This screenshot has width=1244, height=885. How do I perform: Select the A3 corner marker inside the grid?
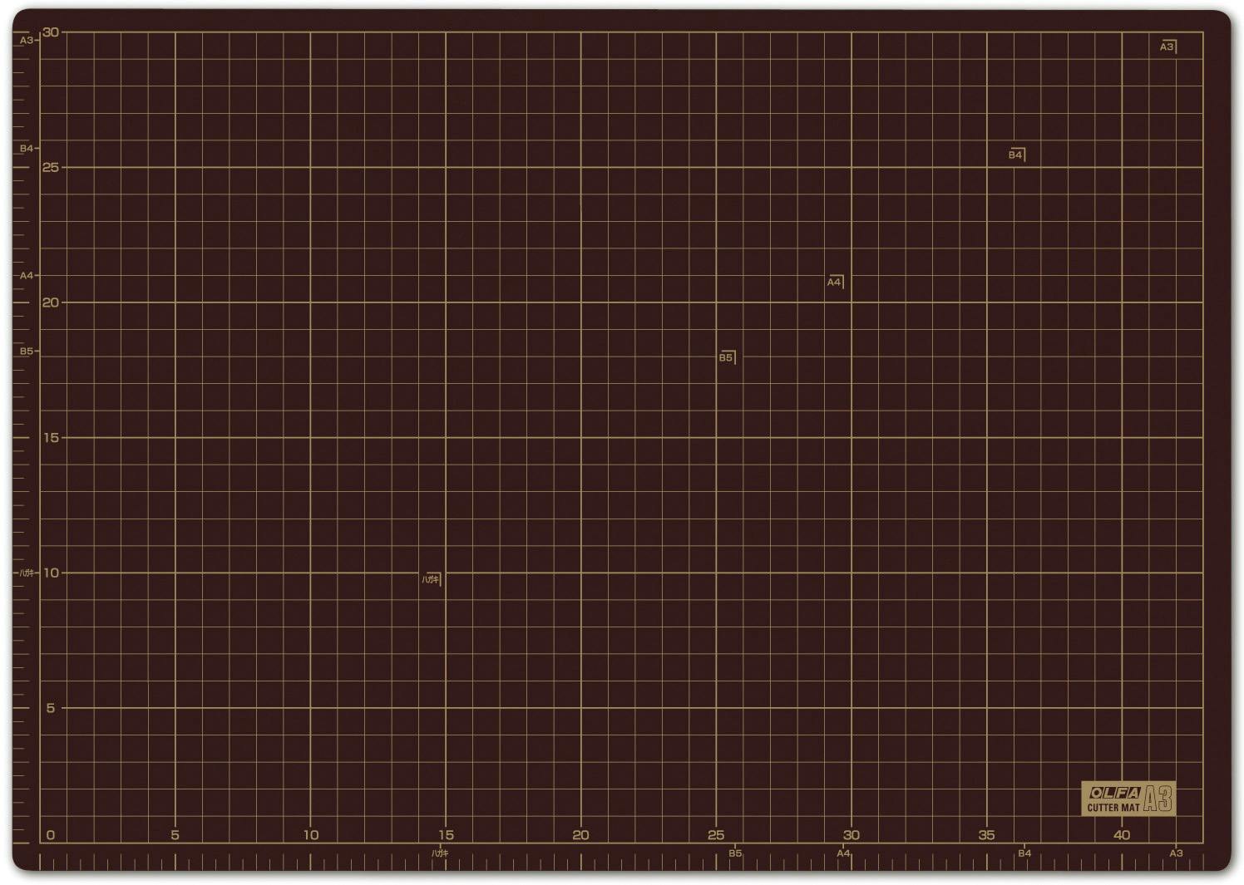[1167, 47]
